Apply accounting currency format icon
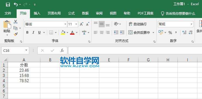Screen dimensions: 202x99 coord(161,32)
